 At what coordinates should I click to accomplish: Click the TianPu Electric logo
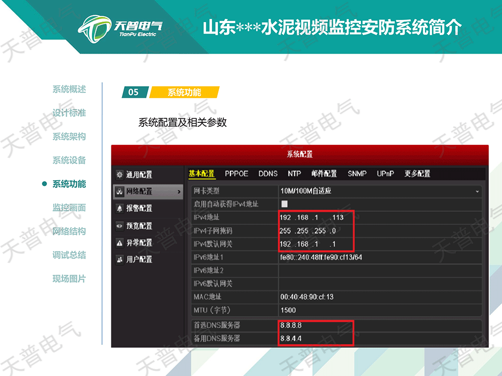click(120, 29)
